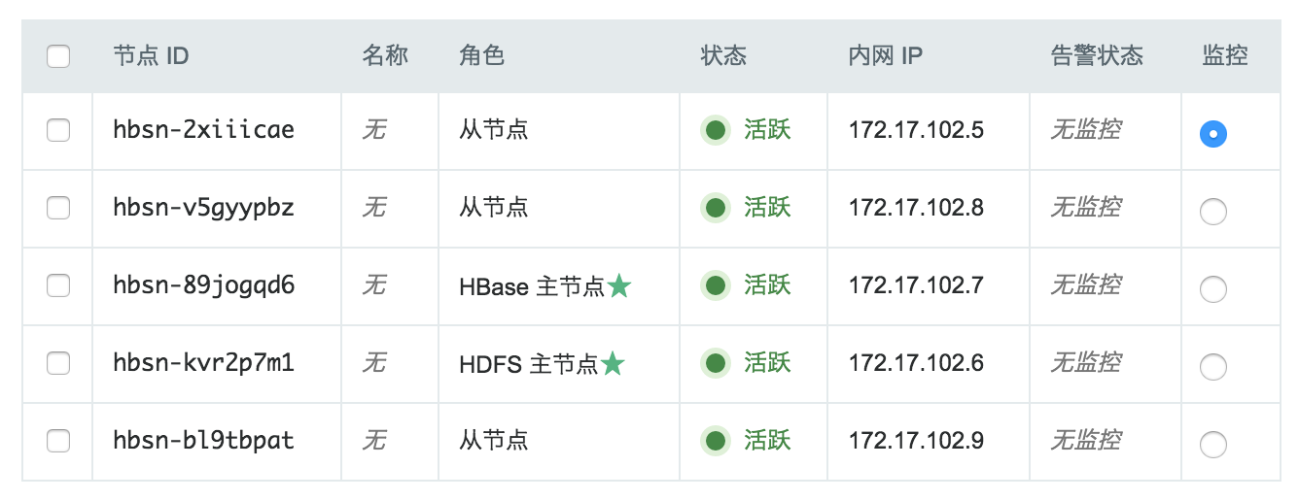Toggle the select-all checkbox in table header
The width and height of the screenshot is (1299, 501).
58,56
